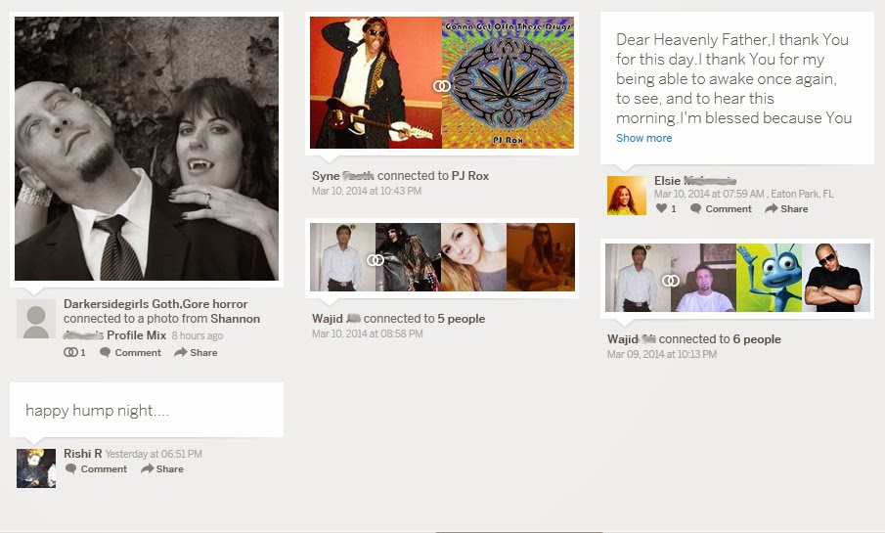Click the connections count icon under Darkersidegirls post
The height and width of the screenshot is (533, 885).
click(x=70, y=352)
